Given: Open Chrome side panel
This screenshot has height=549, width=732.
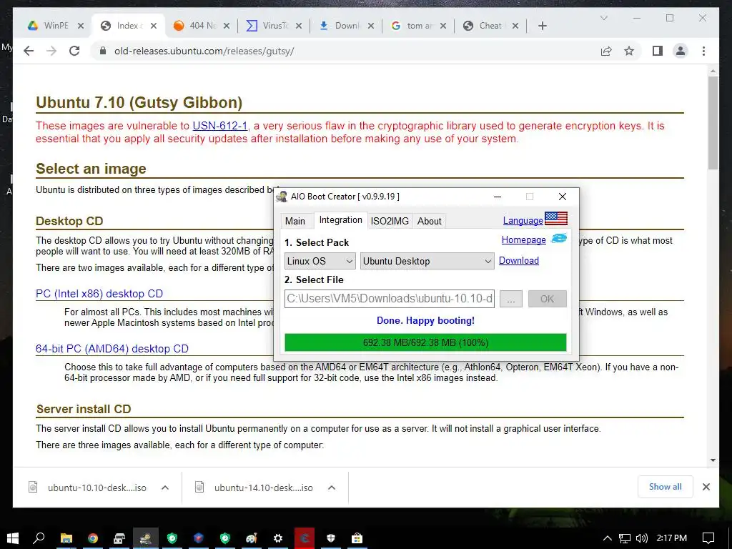Looking at the screenshot, I should point(658,51).
